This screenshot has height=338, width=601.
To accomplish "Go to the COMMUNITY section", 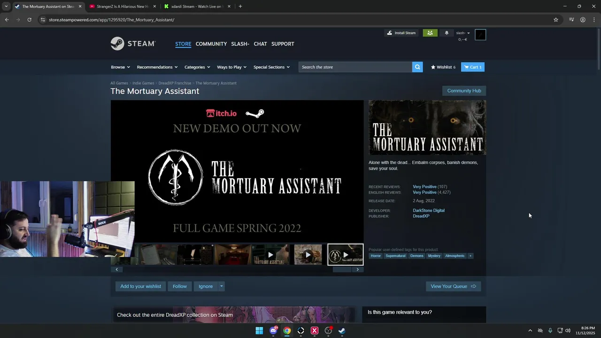I will point(211,44).
